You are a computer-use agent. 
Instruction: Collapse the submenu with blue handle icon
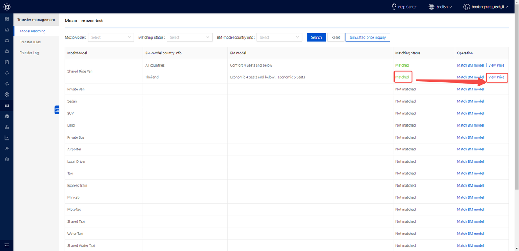57,109
